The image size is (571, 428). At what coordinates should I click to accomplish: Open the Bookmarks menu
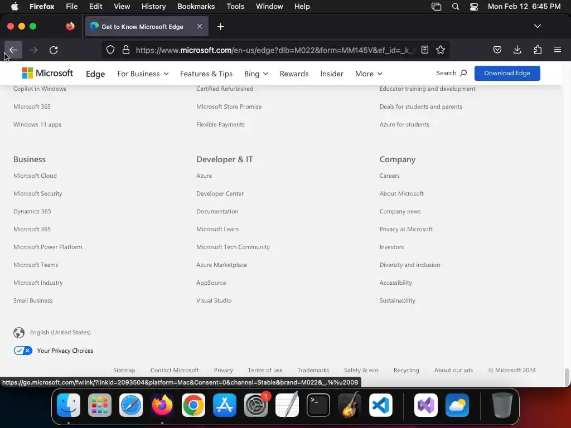coord(196,7)
